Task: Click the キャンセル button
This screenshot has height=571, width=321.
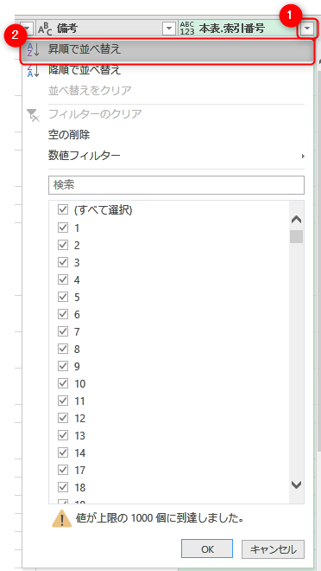Action: [273, 549]
